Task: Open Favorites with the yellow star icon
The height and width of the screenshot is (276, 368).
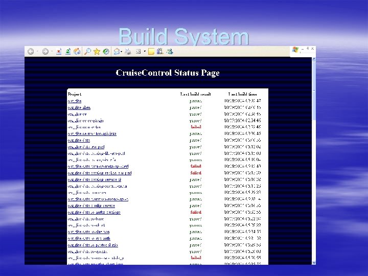Action: (x=97, y=52)
